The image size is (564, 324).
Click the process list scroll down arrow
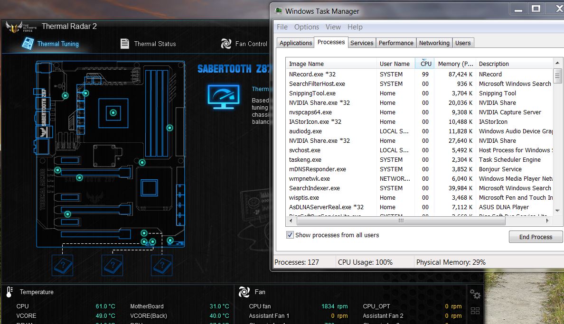(557, 211)
